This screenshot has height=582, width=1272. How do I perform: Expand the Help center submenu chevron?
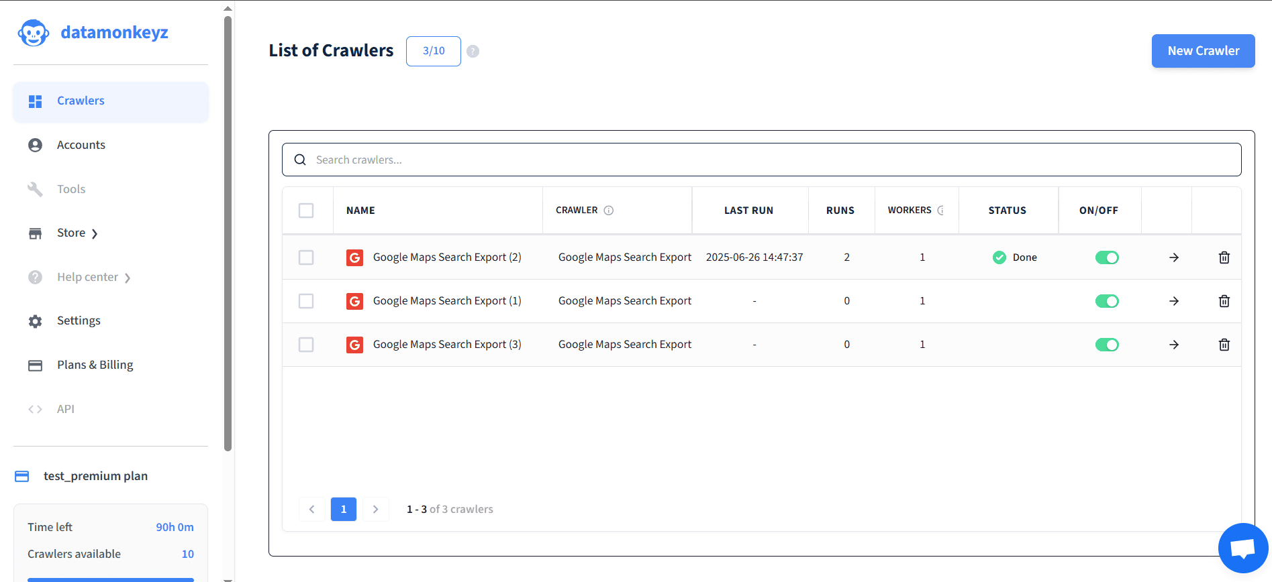128,278
